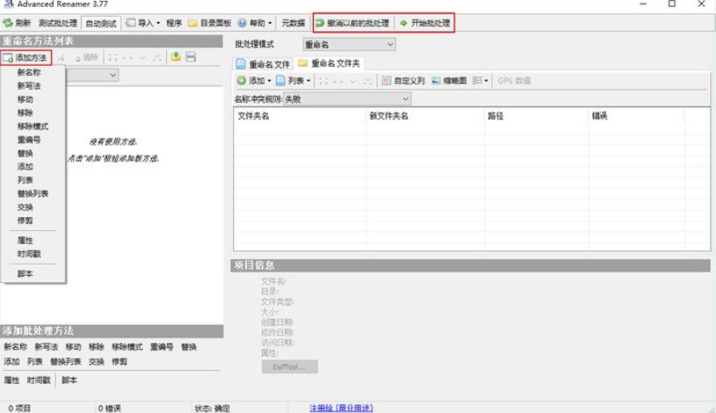Open the green 添加 add items dropdown

[x=254, y=81]
